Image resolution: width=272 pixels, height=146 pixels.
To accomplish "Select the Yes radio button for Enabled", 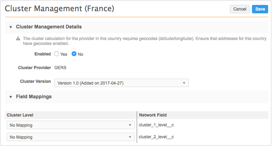I will (x=57, y=54).
